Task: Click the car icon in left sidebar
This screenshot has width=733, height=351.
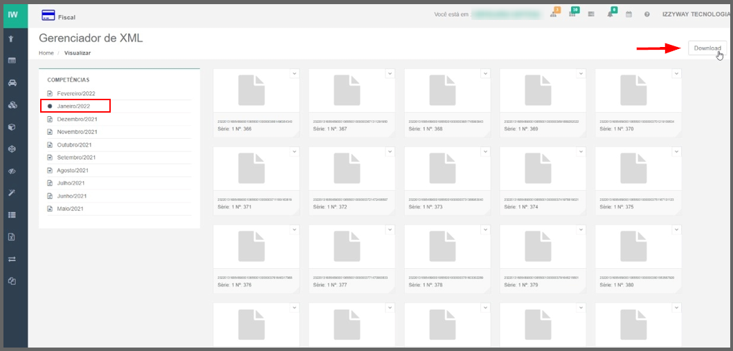Action: (x=12, y=83)
